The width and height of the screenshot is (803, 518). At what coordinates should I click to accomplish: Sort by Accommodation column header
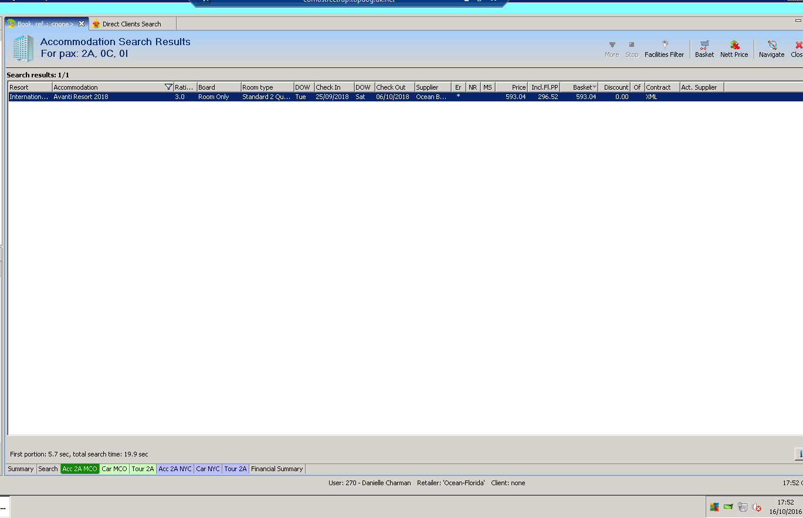[x=113, y=87]
